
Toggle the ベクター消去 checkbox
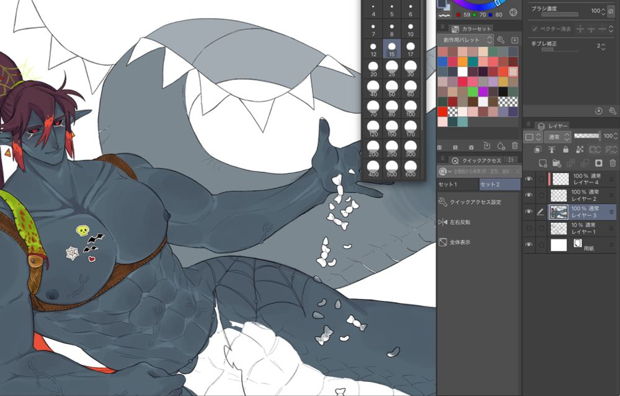point(534,29)
